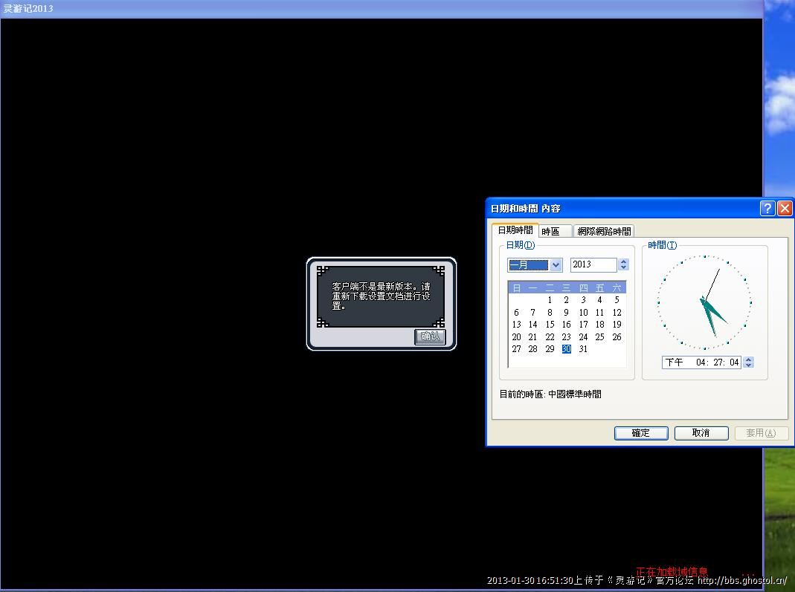The width and height of the screenshot is (795, 592).
Task: Increase year with the up arrow
Action: point(623,261)
